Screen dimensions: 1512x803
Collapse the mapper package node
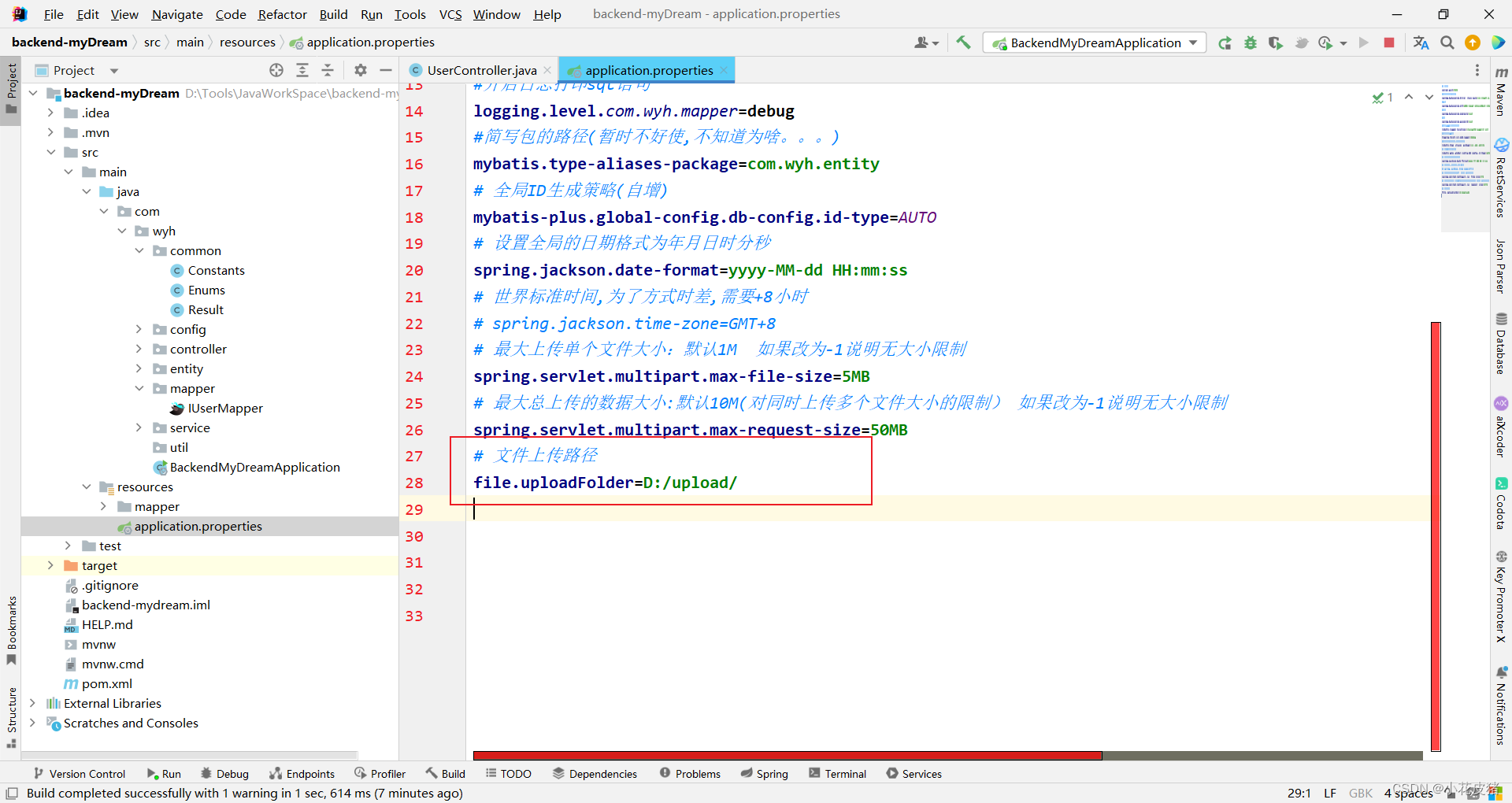(139, 388)
